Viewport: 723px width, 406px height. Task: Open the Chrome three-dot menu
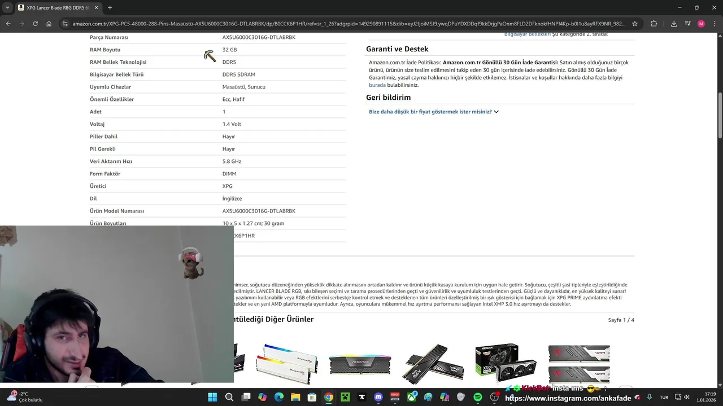(715, 24)
